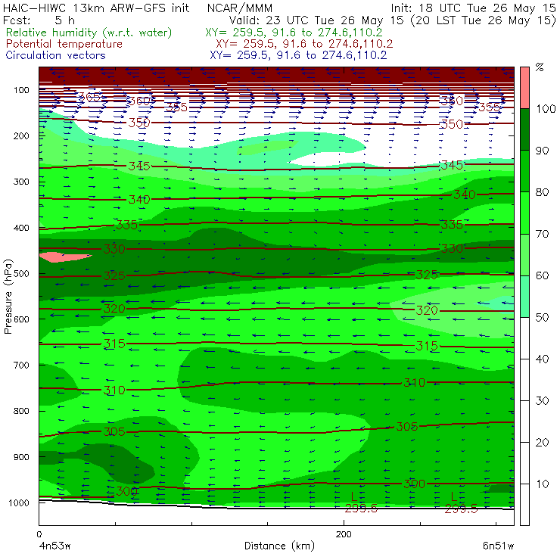560x560 pixels.
Task: Click the blue 'Circulation vectors' legend label
Action: point(55,55)
